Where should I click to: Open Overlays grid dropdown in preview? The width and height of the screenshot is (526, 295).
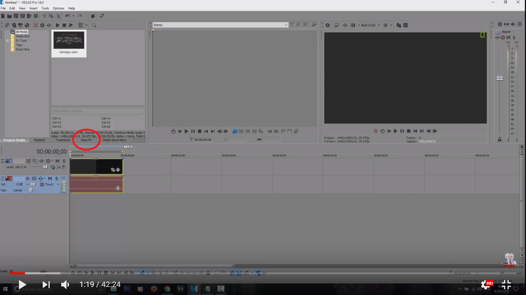pyautogui.click(x=391, y=25)
